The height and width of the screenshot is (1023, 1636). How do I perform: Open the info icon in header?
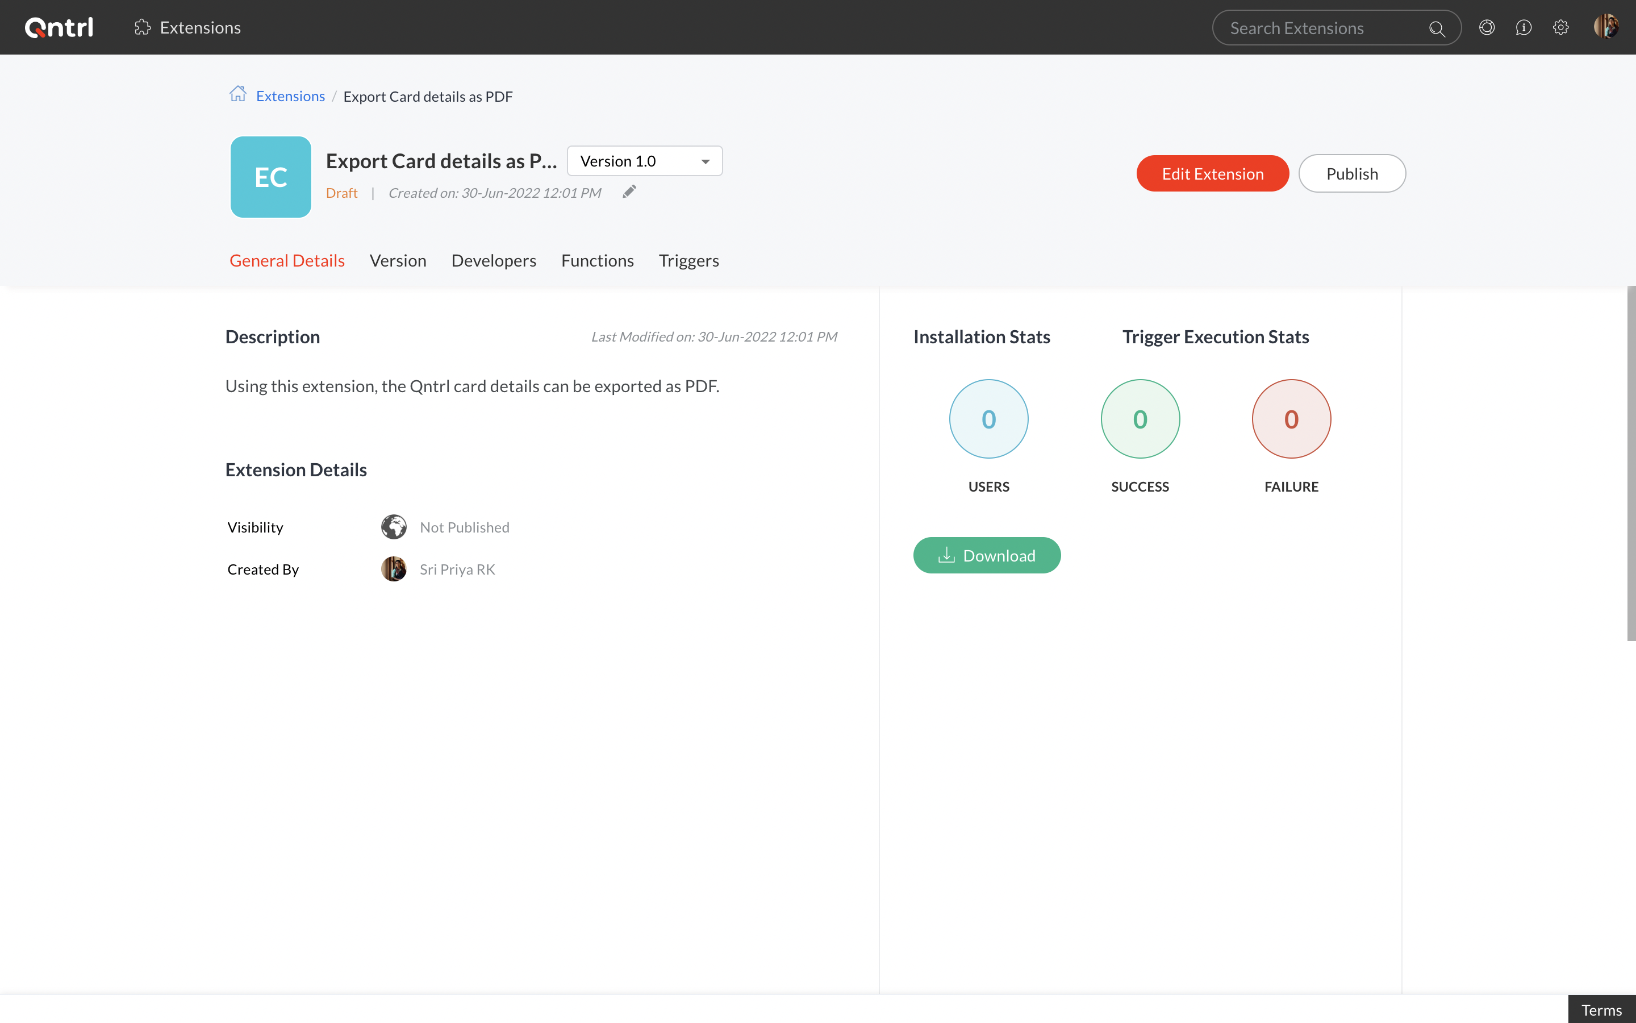click(x=1524, y=27)
